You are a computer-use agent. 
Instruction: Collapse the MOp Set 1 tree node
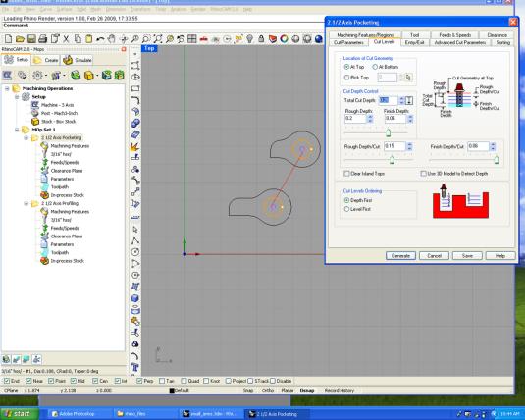tap(17, 130)
